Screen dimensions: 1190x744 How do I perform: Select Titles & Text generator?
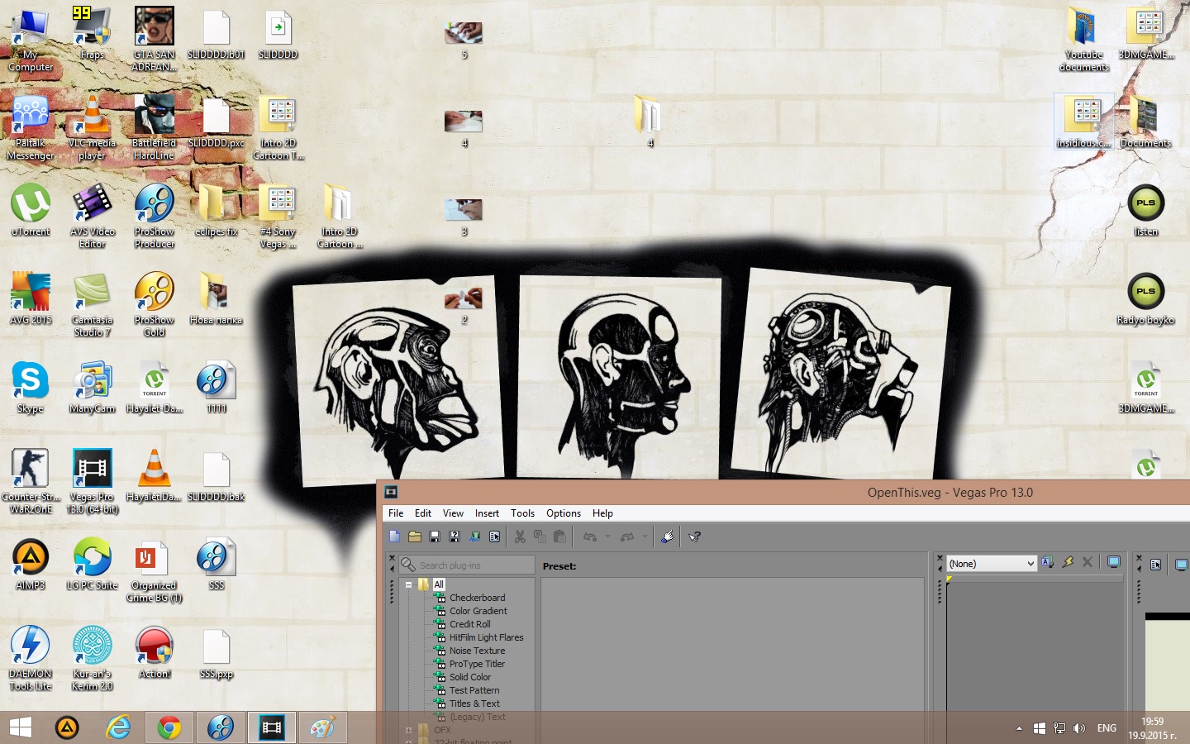click(x=474, y=703)
